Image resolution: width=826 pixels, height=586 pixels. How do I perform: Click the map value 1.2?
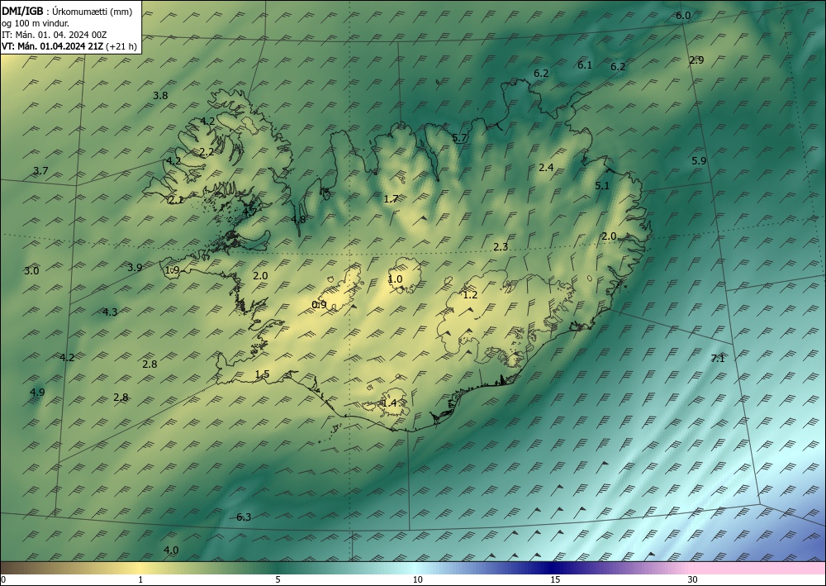coord(470,295)
